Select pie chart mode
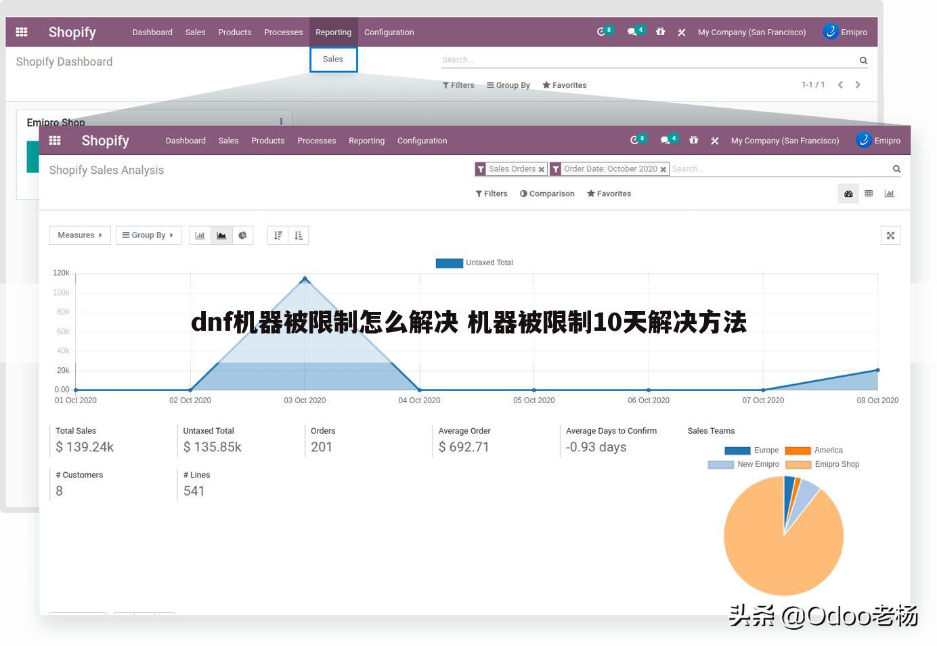937x646 pixels. point(242,235)
